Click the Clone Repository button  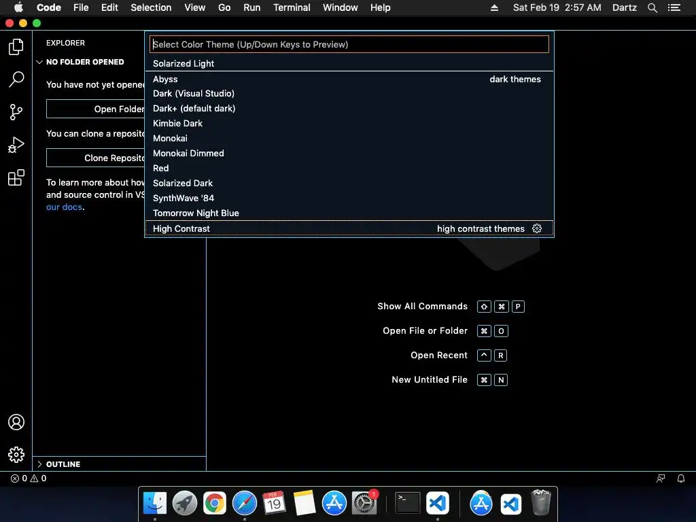95,158
